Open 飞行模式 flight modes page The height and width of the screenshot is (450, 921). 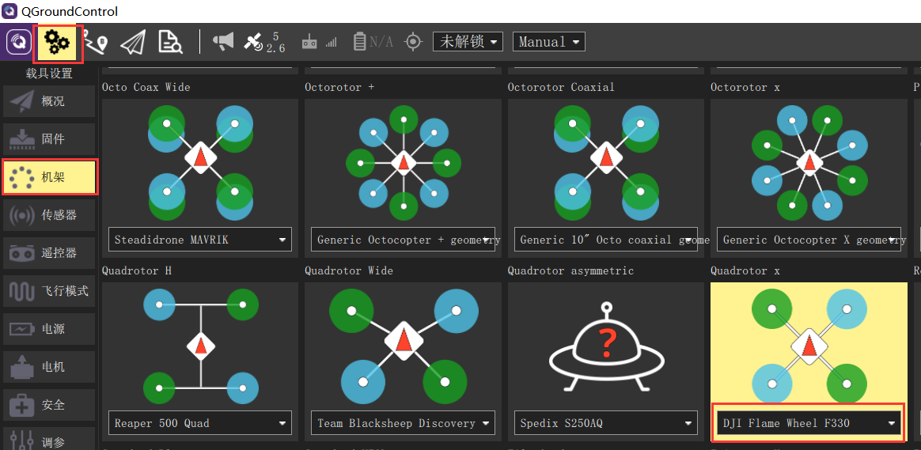pos(49,291)
